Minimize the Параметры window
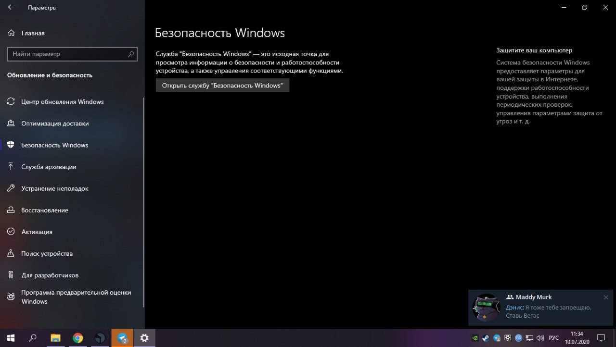Image resolution: width=616 pixels, height=347 pixels. click(564, 7)
